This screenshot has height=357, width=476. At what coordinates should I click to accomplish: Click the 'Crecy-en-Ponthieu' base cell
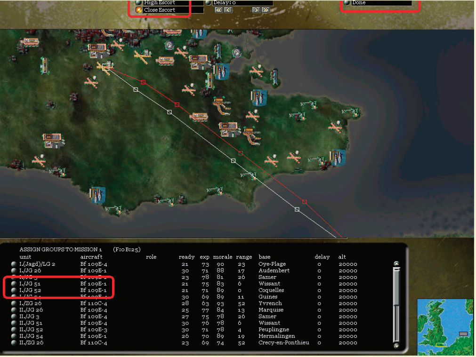[284, 343]
